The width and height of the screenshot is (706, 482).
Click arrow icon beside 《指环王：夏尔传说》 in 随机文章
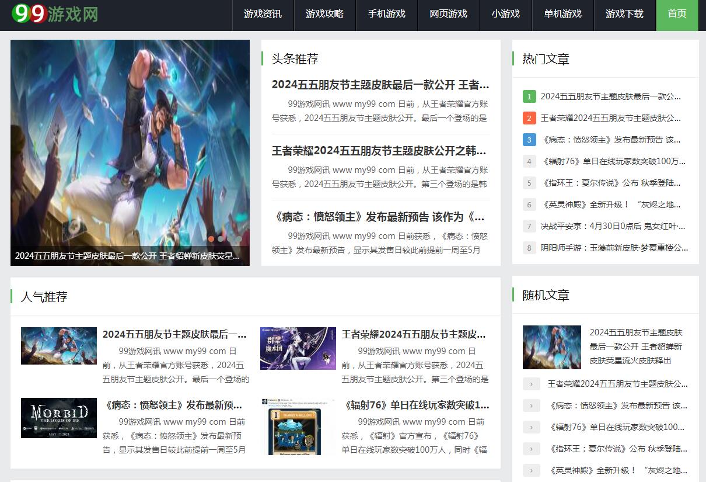point(532,449)
